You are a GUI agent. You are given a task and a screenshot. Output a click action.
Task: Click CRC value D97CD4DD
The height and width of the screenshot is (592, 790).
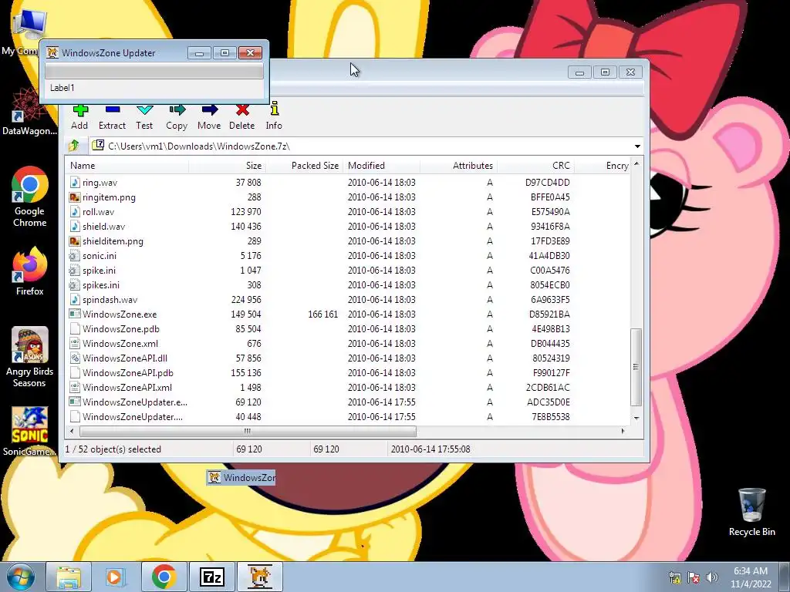coord(548,183)
